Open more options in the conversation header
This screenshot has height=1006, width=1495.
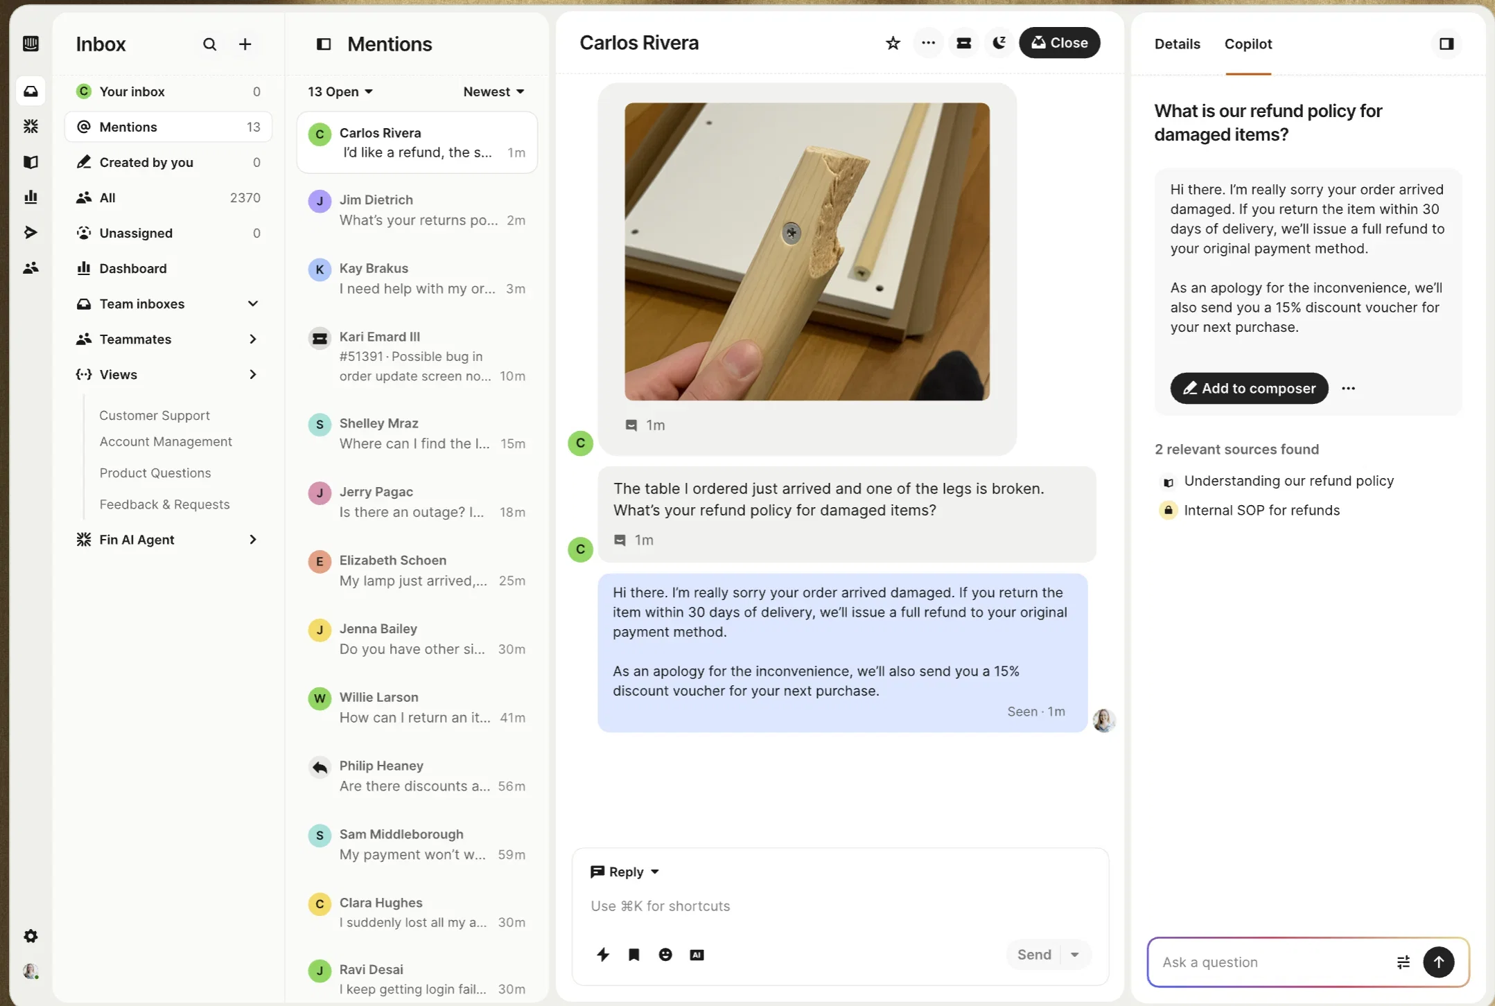[929, 43]
